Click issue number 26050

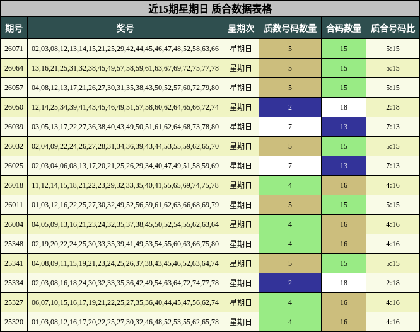(14, 107)
